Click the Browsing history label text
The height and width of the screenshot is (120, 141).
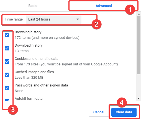[x=28, y=32]
